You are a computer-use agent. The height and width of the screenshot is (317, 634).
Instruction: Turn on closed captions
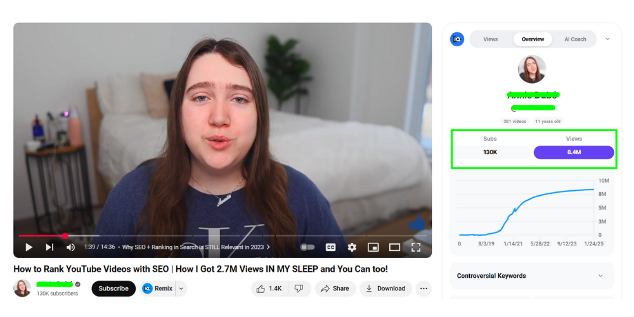point(330,247)
